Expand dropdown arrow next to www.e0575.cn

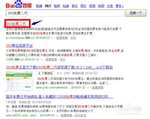coord(57,116)
